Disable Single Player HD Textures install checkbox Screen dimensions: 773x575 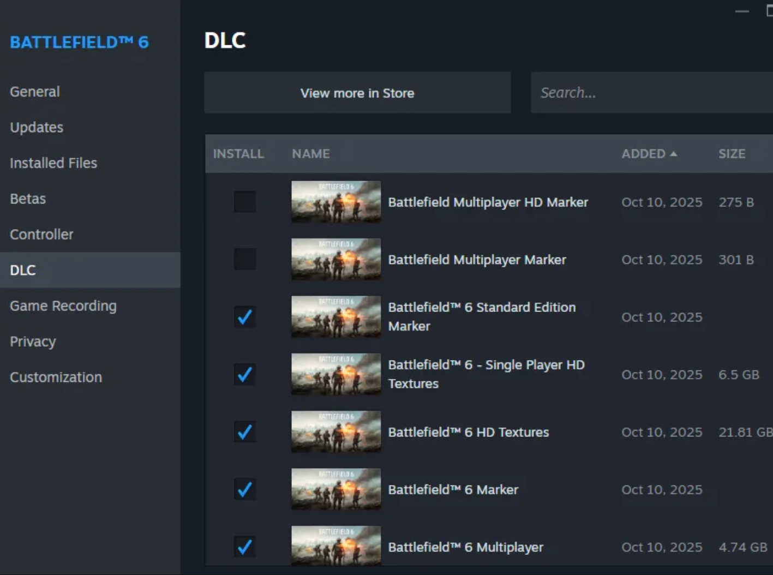coord(244,374)
